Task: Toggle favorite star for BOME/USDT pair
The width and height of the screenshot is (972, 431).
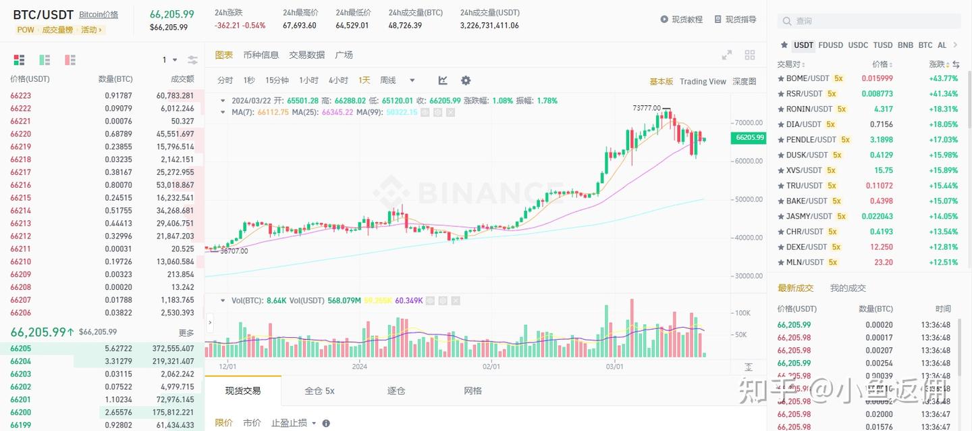Action: click(x=782, y=78)
